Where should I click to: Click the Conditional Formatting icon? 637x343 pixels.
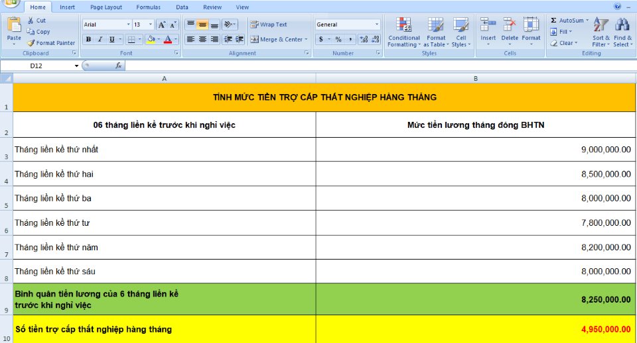pyautogui.click(x=403, y=25)
